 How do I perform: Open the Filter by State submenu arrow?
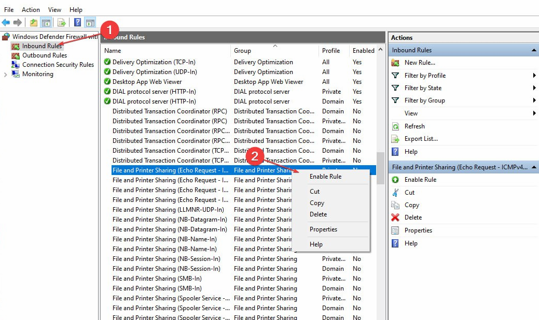tap(534, 88)
